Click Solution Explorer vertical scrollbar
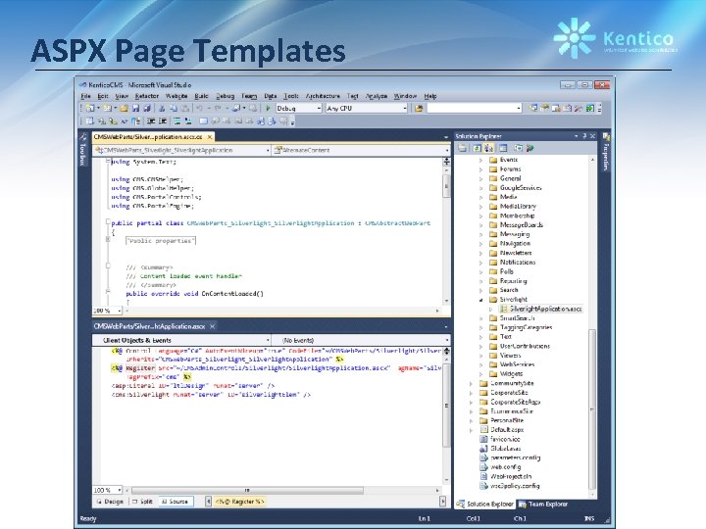706x529 pixels. click(592, 411)
